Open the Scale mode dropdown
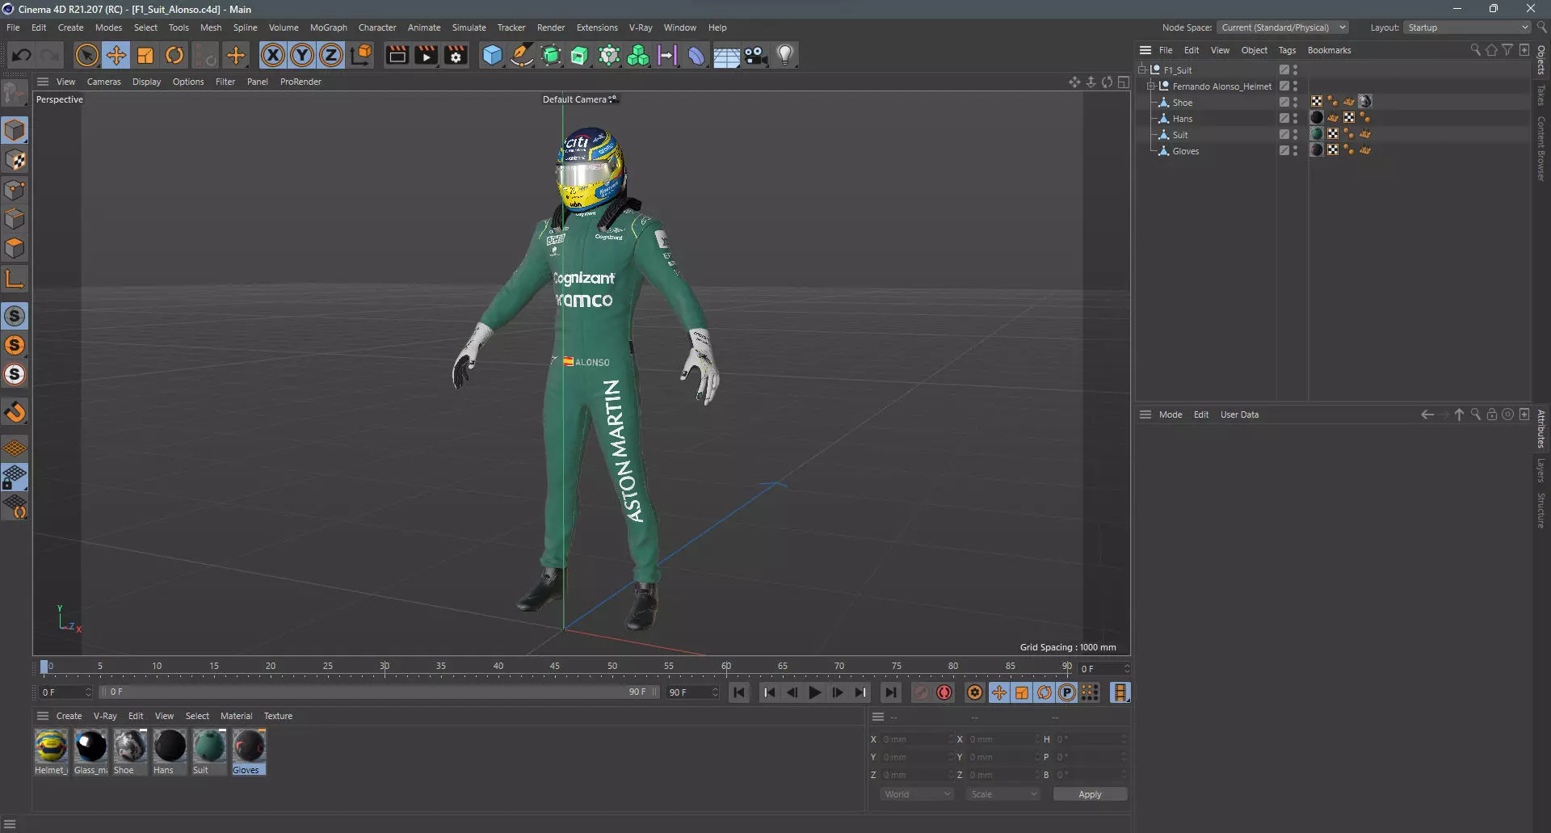The width and height of the screenshot is (1551, 833). [1004, 794]
